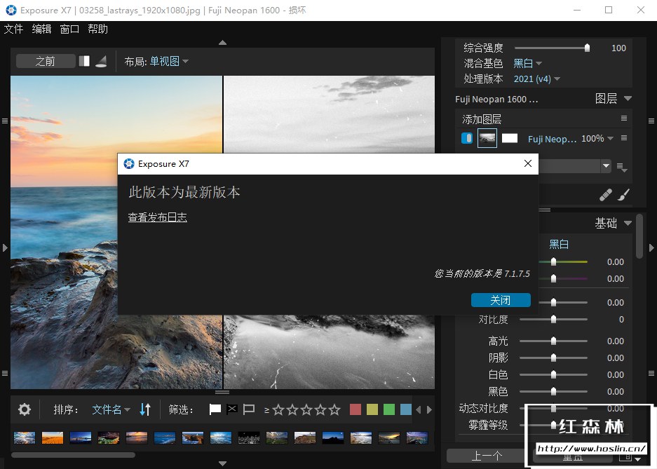Close the Exposure X7 dialog with X
Image resolution: width=657 pixels, height=469 pixels.
click(528, 163)
